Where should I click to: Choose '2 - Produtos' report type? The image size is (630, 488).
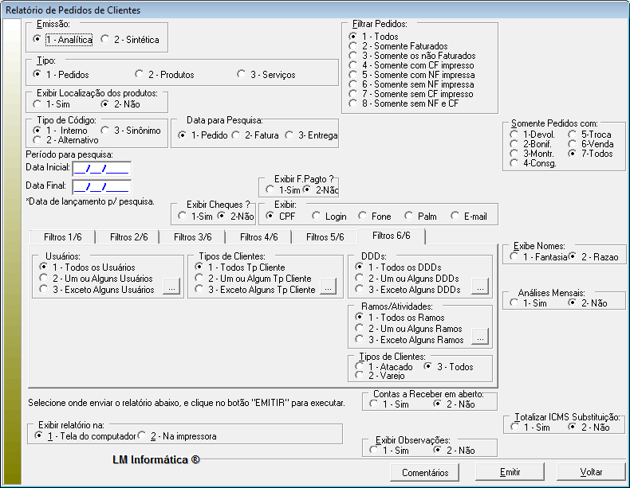140,75
